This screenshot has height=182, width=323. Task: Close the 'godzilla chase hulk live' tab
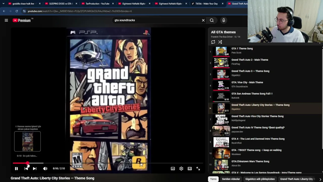[x=40, y=4]
